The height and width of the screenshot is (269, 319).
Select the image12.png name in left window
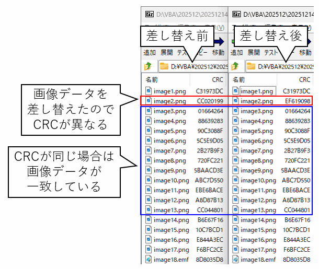(172, 201)
